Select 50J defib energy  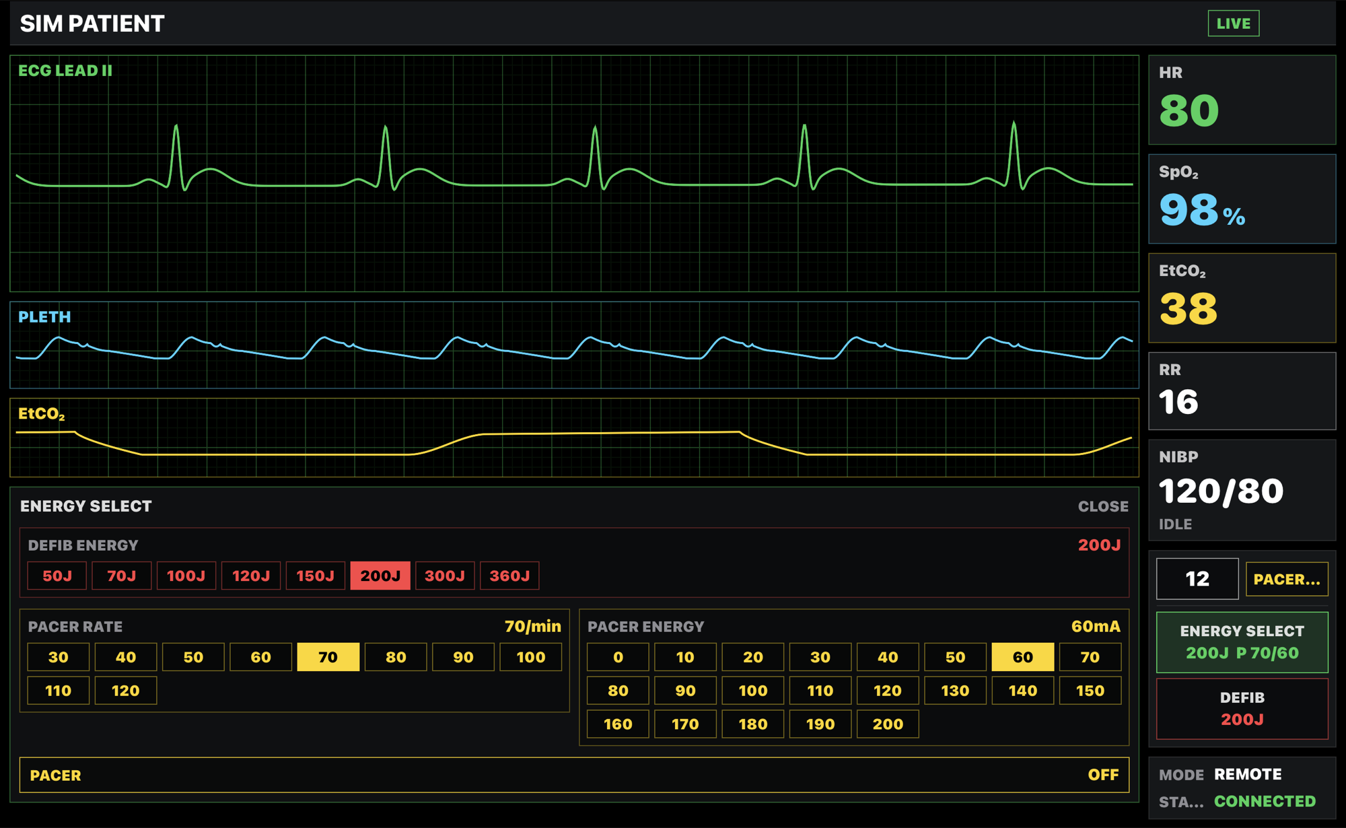click(x=57, y=576)
